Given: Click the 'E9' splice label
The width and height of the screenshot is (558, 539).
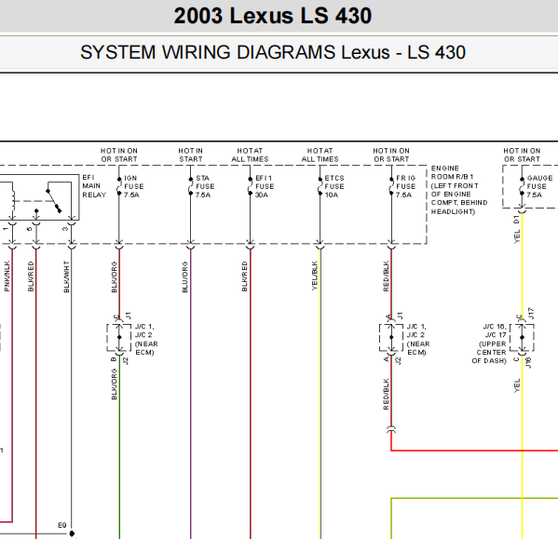Looking at the screenshot, I should click(61, 525).
